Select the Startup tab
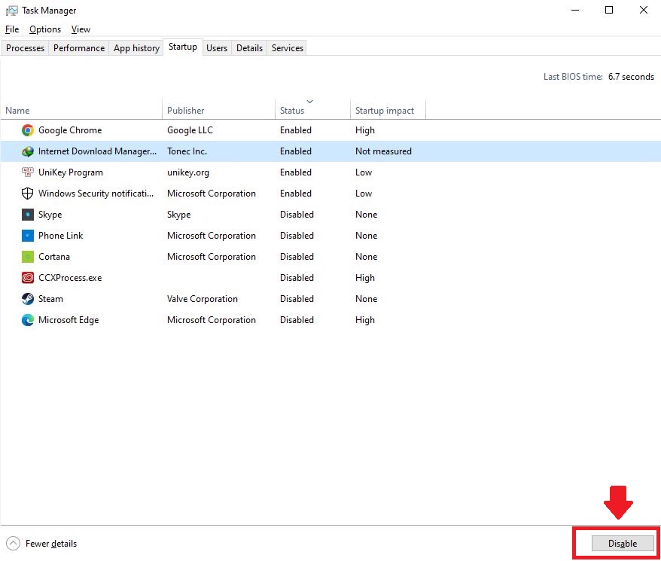The height and width of the screenshot is (561, 661). 182,47
